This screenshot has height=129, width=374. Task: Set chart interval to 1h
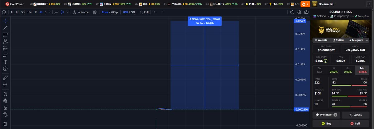(36, 12)
